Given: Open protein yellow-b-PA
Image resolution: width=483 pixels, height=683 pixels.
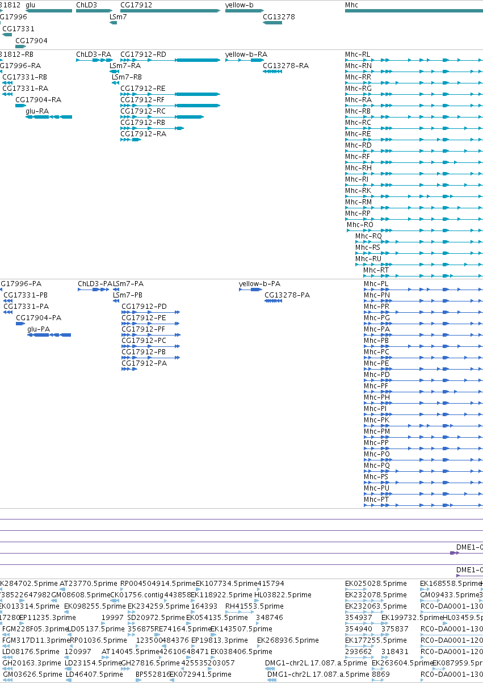Looking at the screenshot, I should (x=260, y=284).
